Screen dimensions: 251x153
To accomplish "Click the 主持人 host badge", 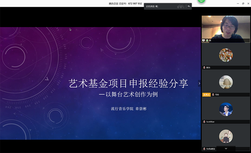I will pyautogui.click(x=206, y=95).
